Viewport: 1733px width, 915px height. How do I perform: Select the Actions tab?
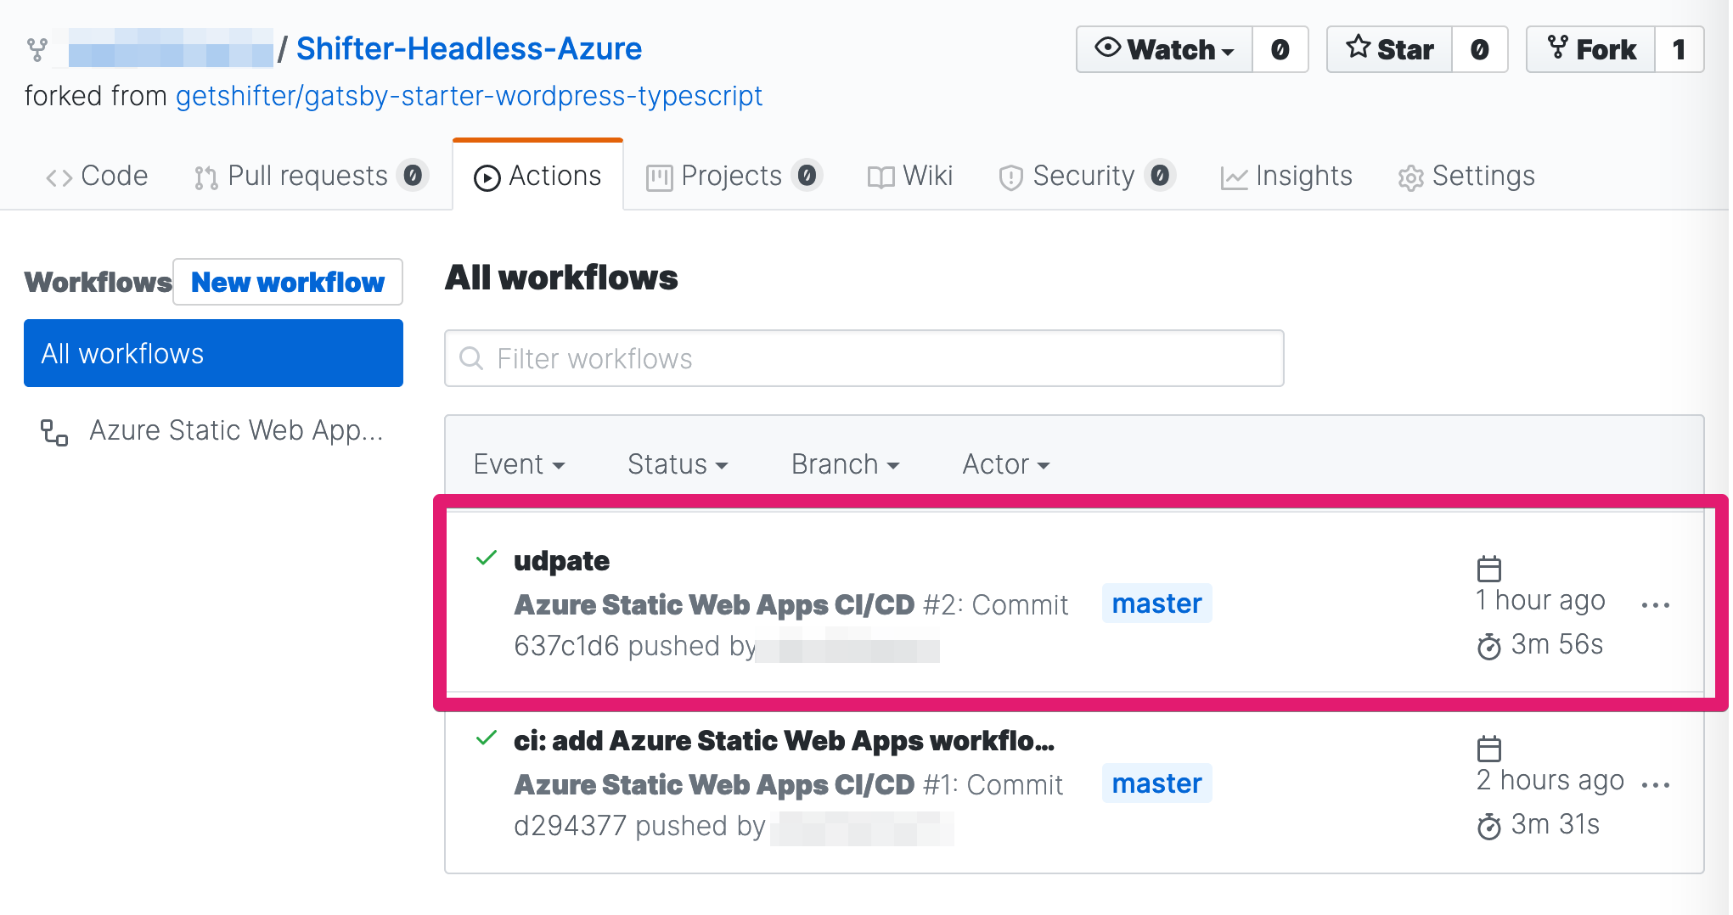(537, 176)
